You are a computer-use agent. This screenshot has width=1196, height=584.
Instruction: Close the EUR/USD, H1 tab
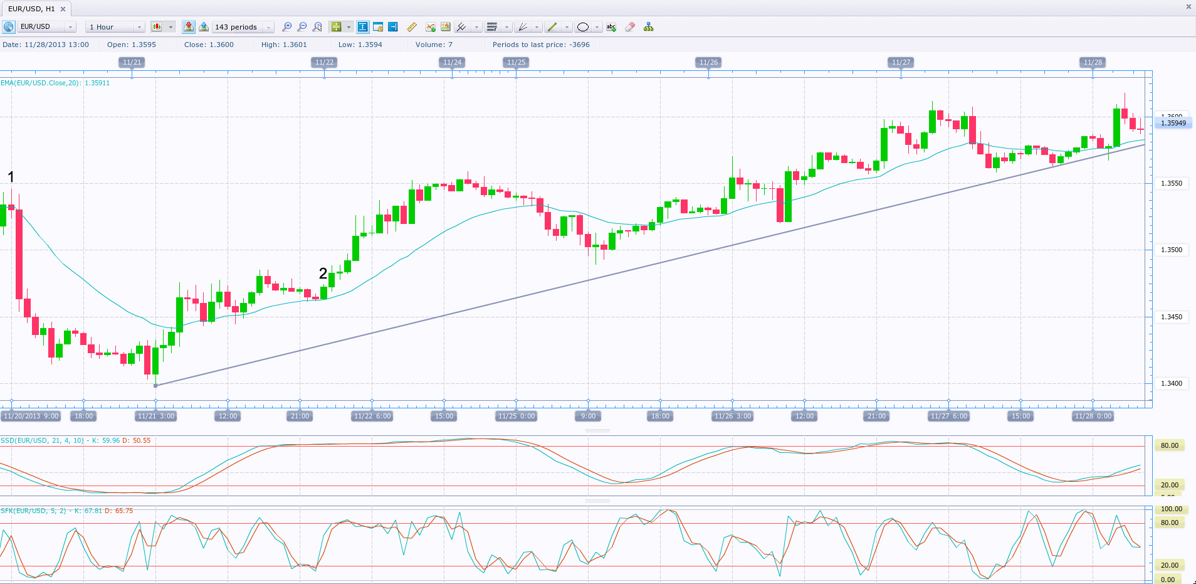[63, 9]
